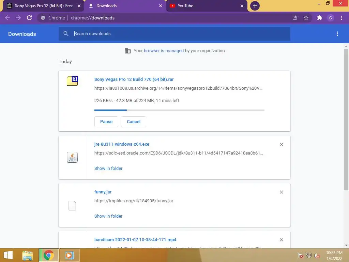Open the jre-8u311-windows-x64.exe link
The image size is (349, 262).
(122, 144)
